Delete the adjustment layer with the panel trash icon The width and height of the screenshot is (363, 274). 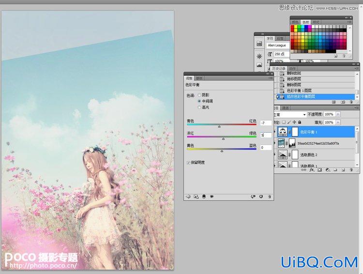269,197
